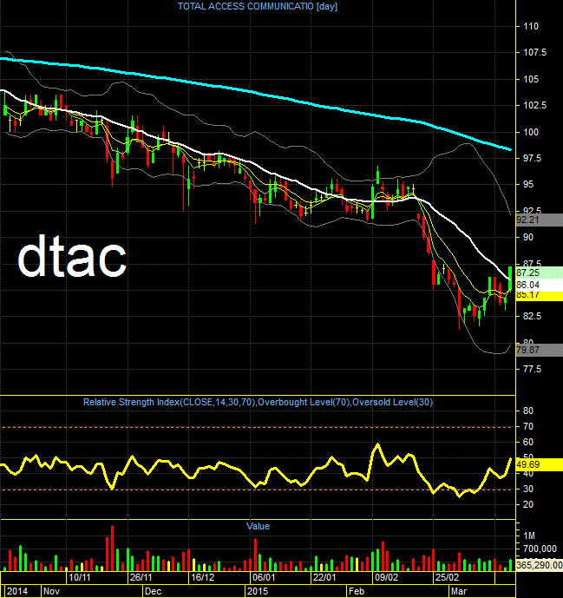The image size is (563, 598).
Task: Select the 26/11 date marker
Action: pos(141,577)
